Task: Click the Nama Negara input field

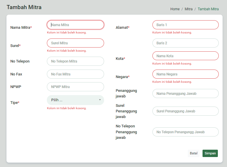Action: pos(185,74)
